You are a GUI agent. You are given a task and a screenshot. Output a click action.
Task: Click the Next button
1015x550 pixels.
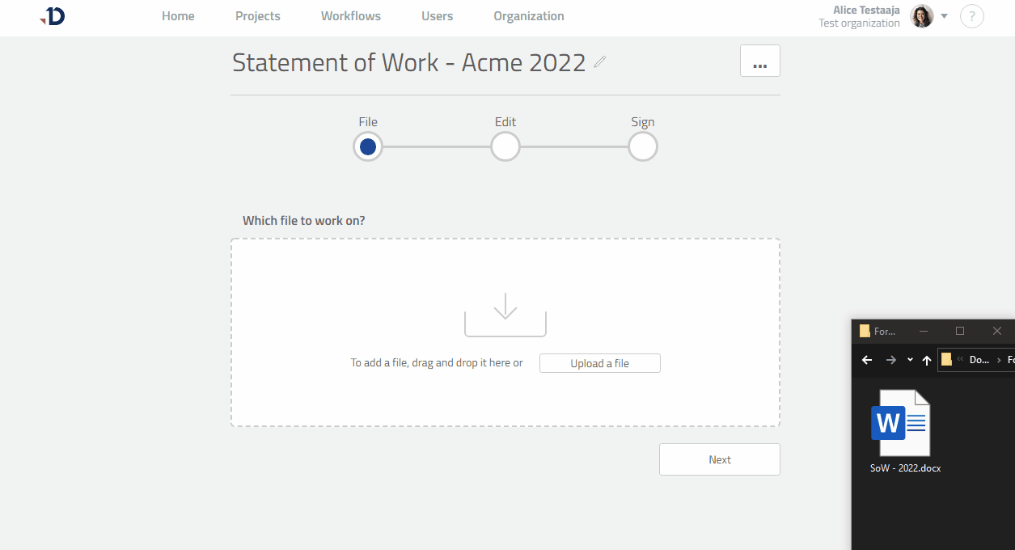pos(719,459)
